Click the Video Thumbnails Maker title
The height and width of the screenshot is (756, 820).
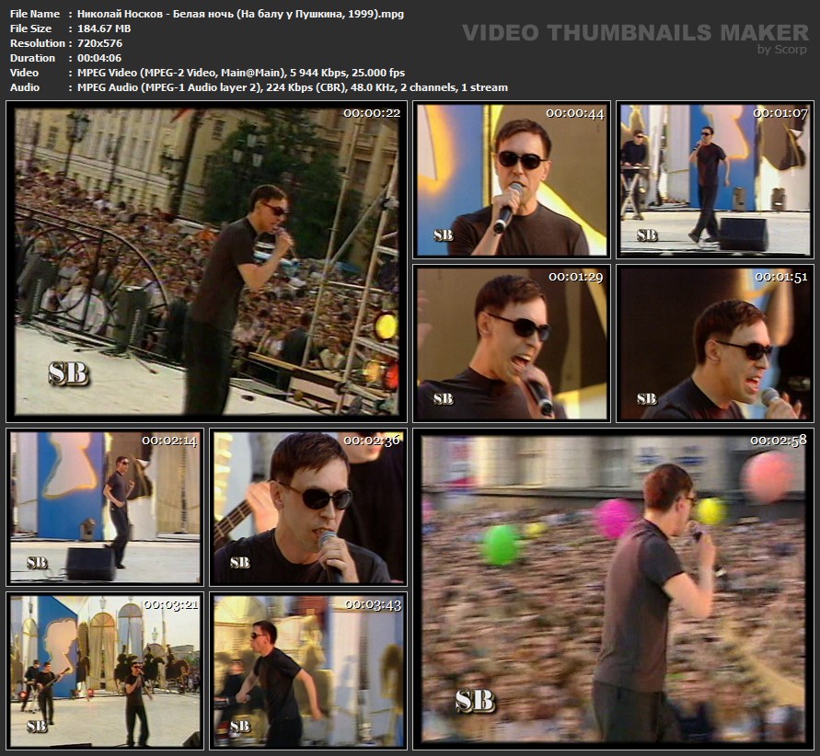tap(635, 33)
